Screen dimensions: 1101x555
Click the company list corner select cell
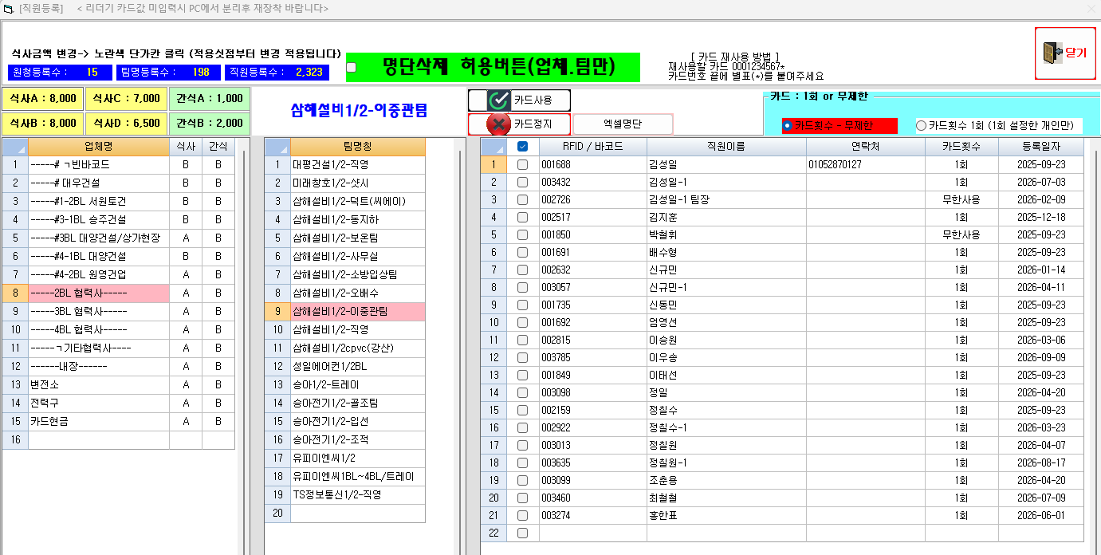coord(15,147)
